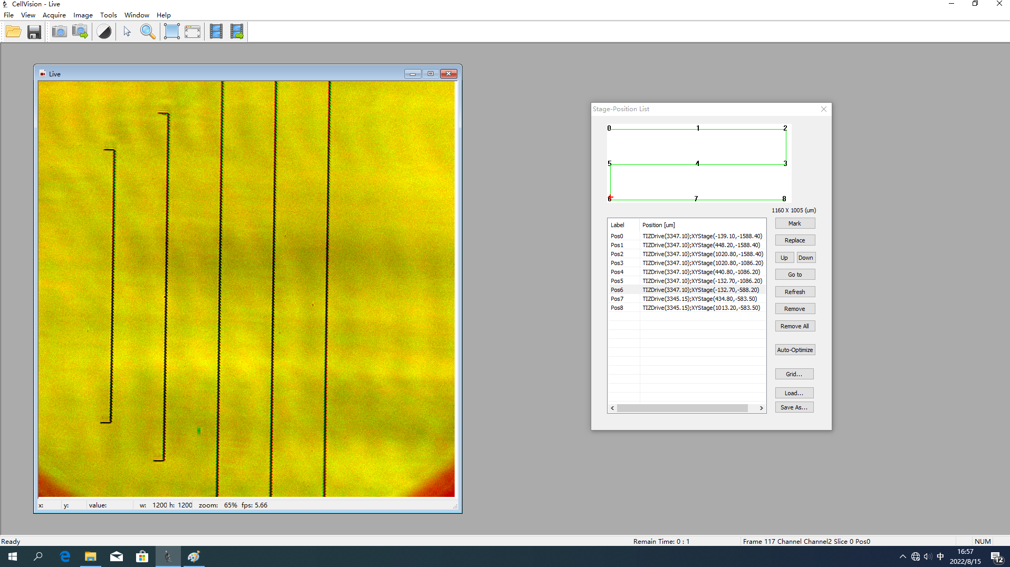Image resolution: width=1010 pixels, height=567 pixels.
Task: Click right arrow of horizontal scrollbar
Action: click(761, 408)
